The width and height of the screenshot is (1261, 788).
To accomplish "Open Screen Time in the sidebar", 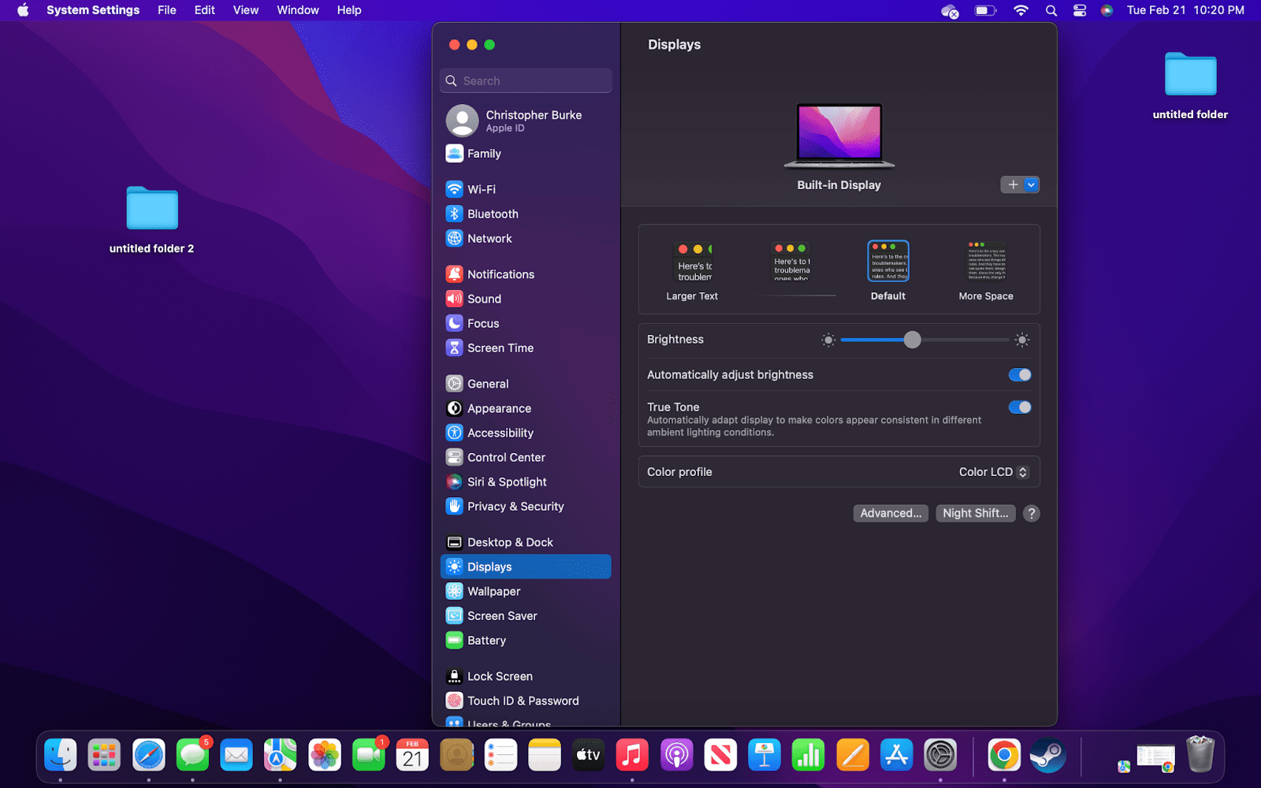I will 497,348.
